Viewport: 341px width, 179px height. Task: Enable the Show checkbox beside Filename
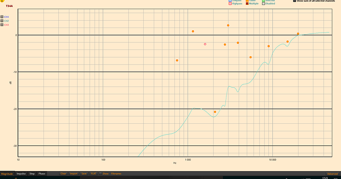click(100, 174)
